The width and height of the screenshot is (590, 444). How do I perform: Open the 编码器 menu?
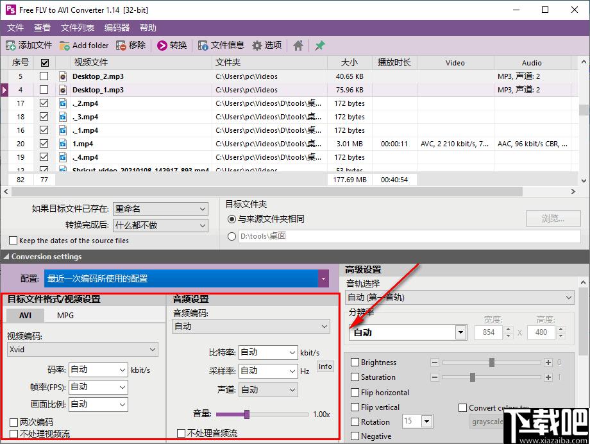(117, 28)
